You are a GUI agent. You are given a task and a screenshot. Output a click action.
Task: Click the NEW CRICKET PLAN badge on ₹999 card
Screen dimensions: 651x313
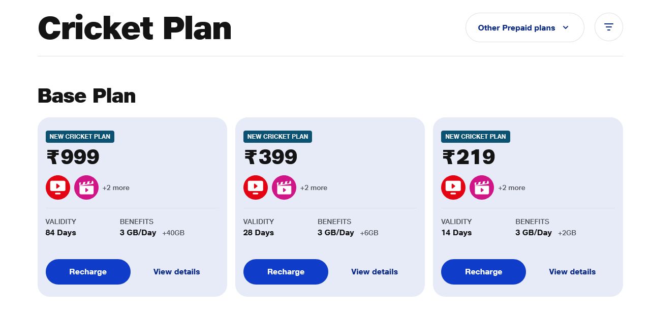pos(80,137)
